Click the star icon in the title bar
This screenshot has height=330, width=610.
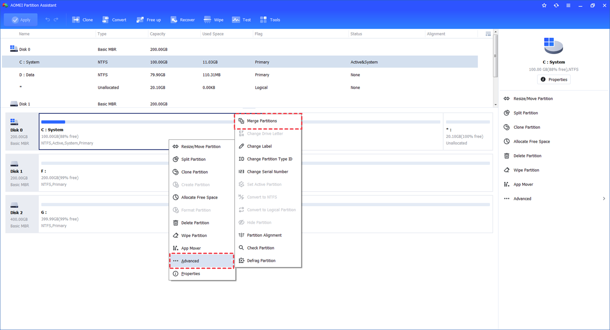point(544,5)
